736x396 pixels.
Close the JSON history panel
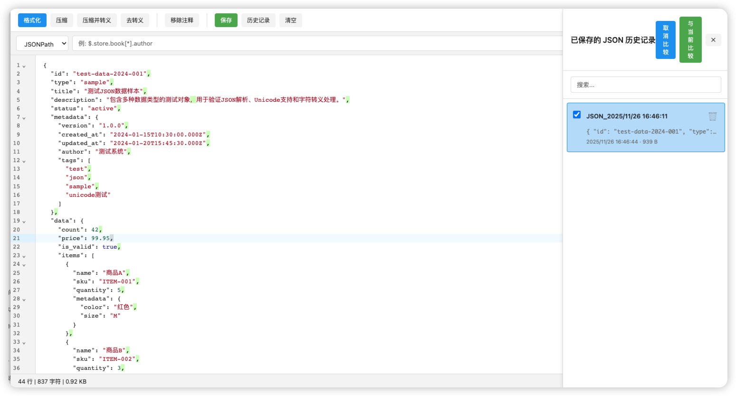[x=713, y=40]
